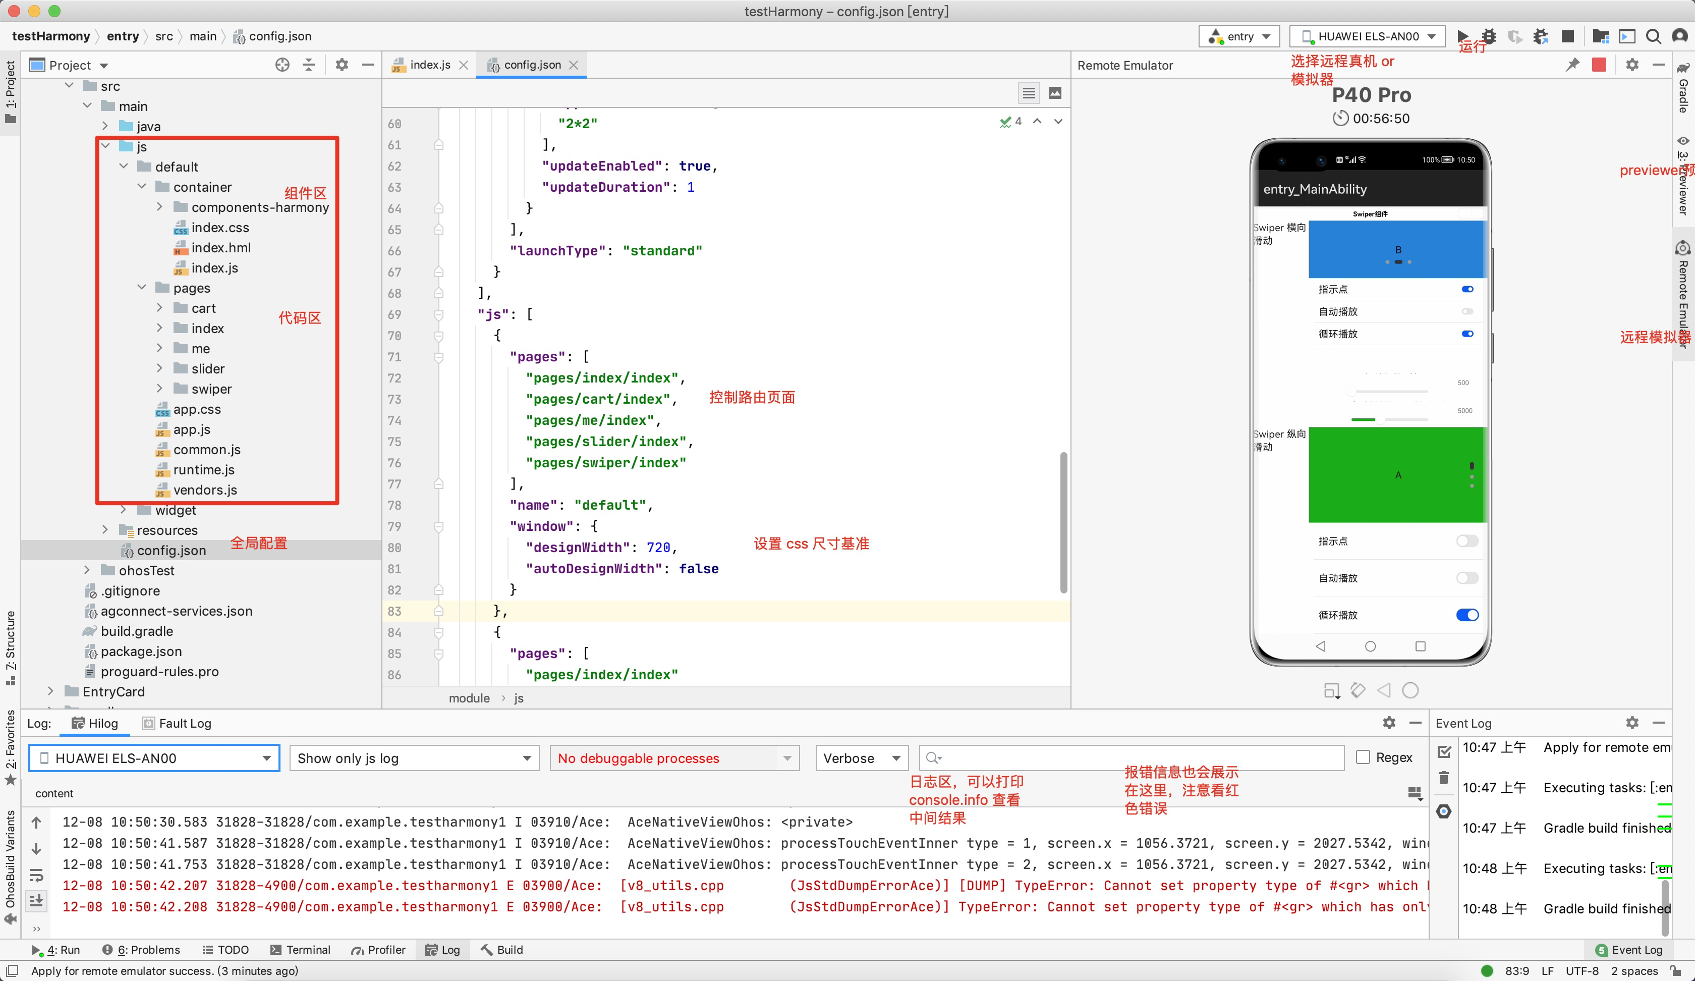
Task: Open Event Log settings gear
Action: [x=1632, y=723]
